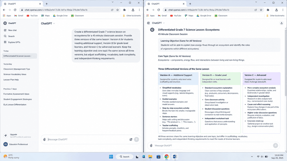The image size is (287, 161).
Task: Click attach file paperclip in right window
Action: coord(151,145)
